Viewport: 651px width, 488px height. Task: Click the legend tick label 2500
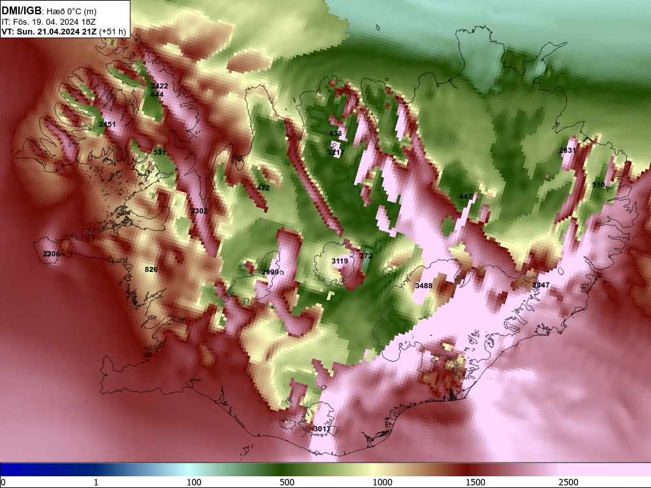pyautogui.click(x=568, y=482)
